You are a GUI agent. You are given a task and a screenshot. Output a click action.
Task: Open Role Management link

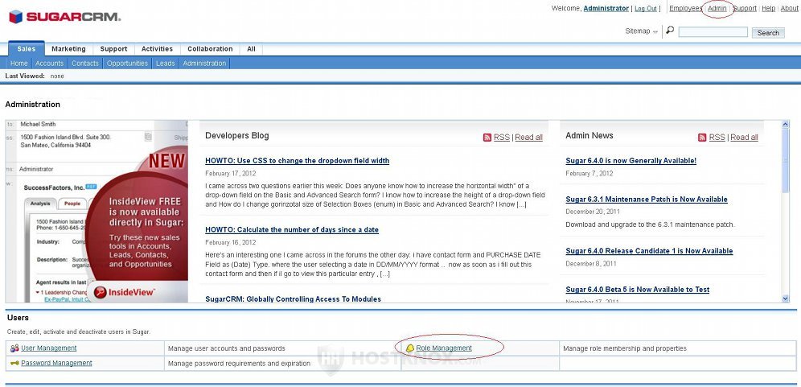[x=444, y=348]
